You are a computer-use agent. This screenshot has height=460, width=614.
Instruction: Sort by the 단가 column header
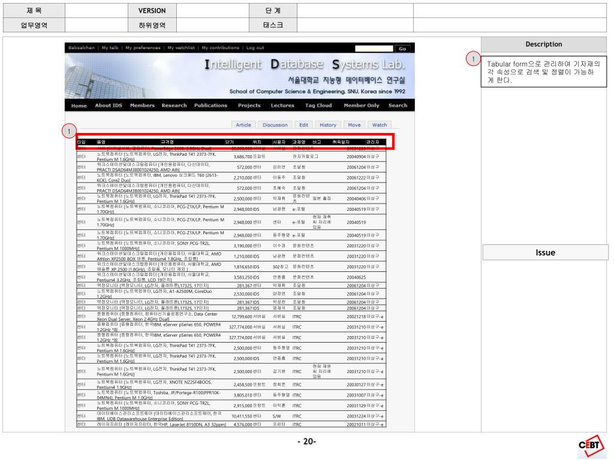pos(230,142)
